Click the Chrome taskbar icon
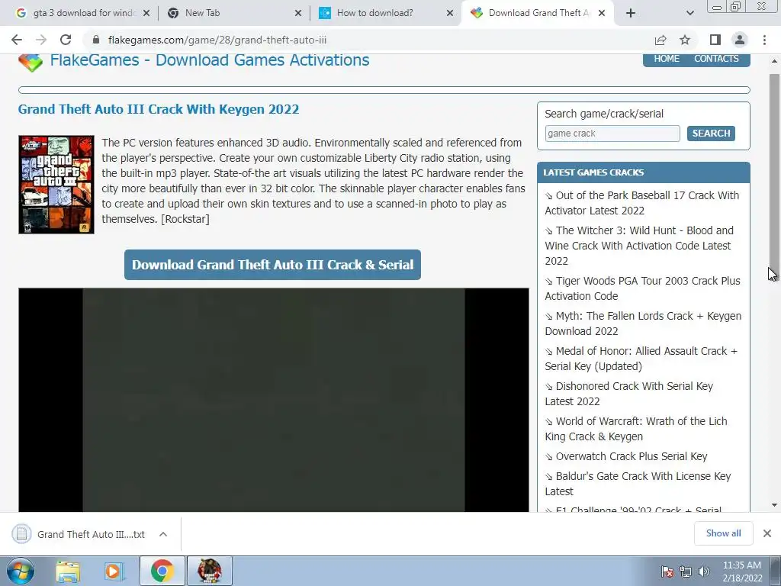 click(x=162, y=571)
